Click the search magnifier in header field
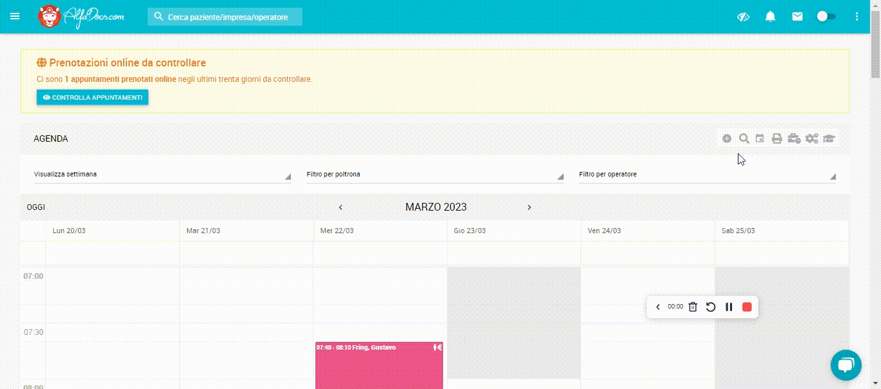This screenshot has width=881, height=389. [x=158, y=17]
